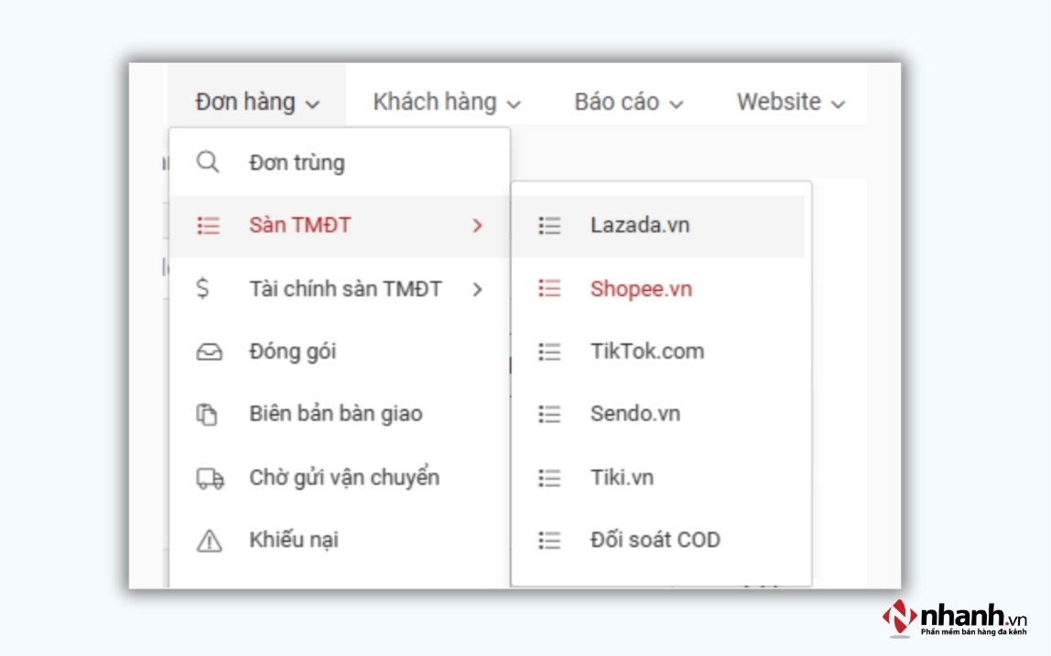This screenshot has height=656, width=1051.
Task: Open the Website dropdown chevron
Action: coord(839,102)
